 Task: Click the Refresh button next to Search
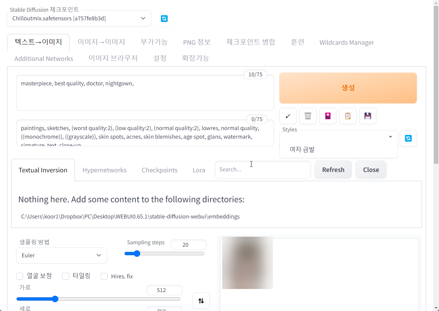tap(333, 170)
